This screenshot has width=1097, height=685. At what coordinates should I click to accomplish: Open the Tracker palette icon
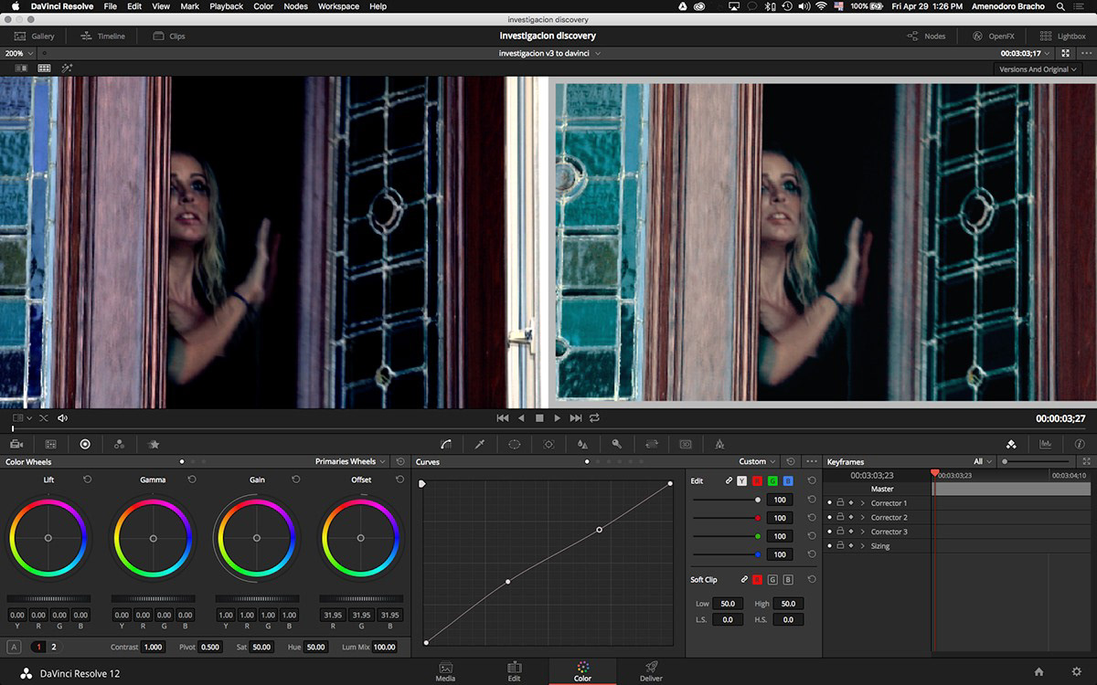pyautogui.click(x=548, y=444)
